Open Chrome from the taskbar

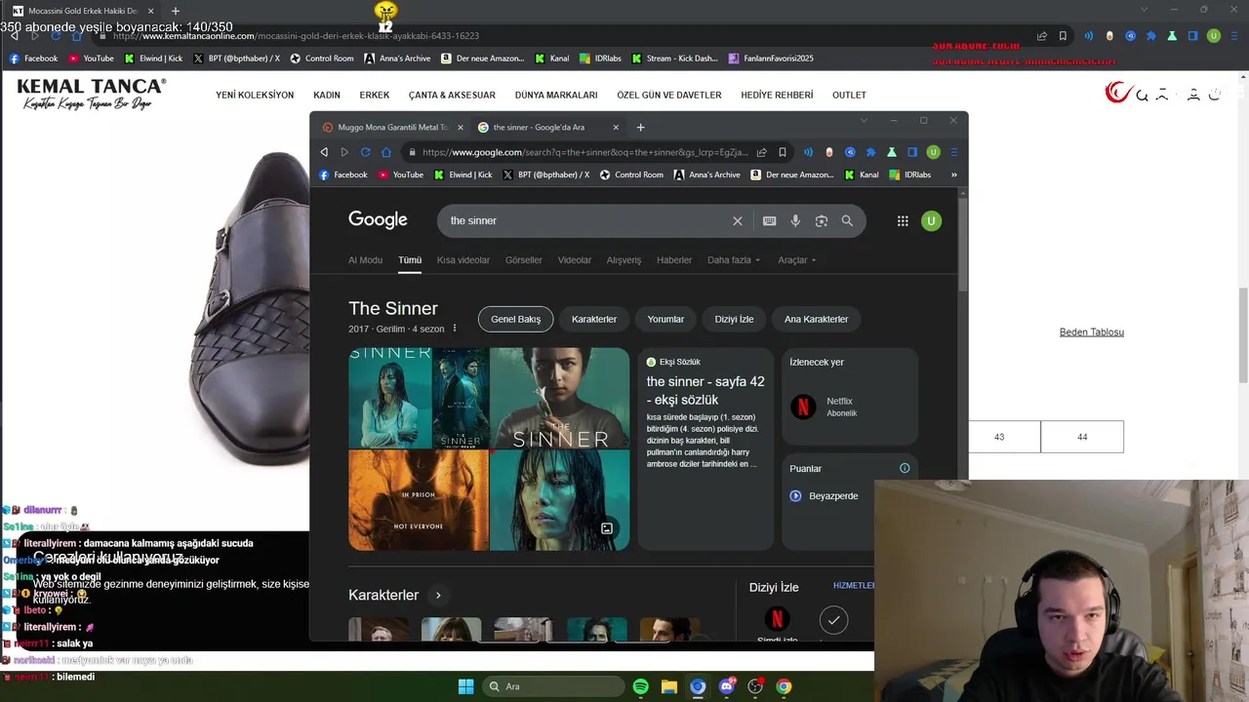tap(784, 686)
